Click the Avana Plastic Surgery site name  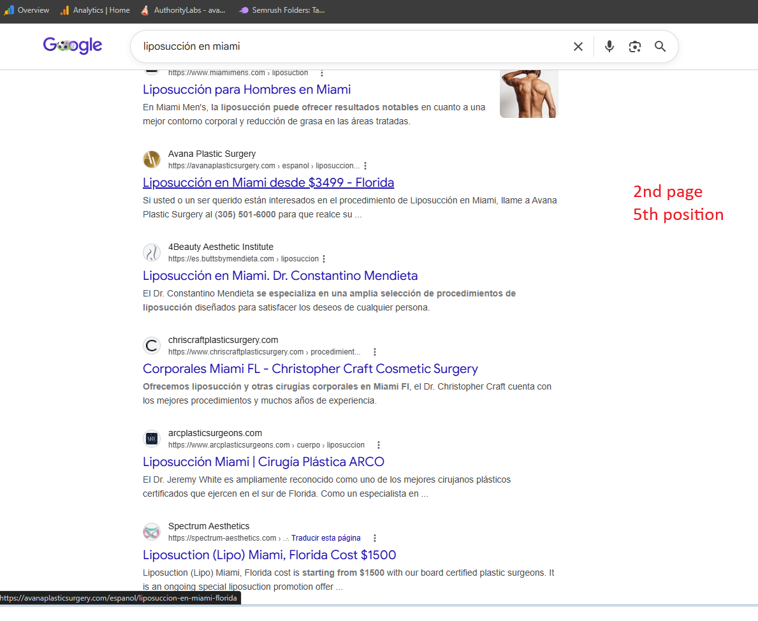pyautogui.click(x=212, y=154)
